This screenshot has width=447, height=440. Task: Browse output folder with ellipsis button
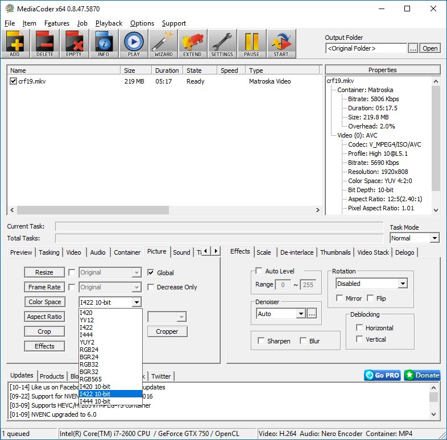(413, 48)
